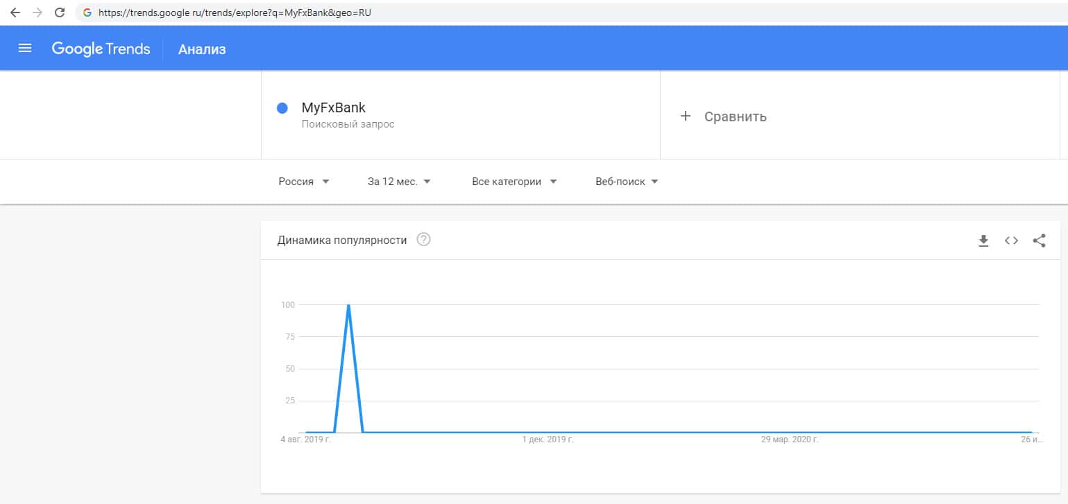
Task: Click the peak of the chart spike
Action: (348, 305)
